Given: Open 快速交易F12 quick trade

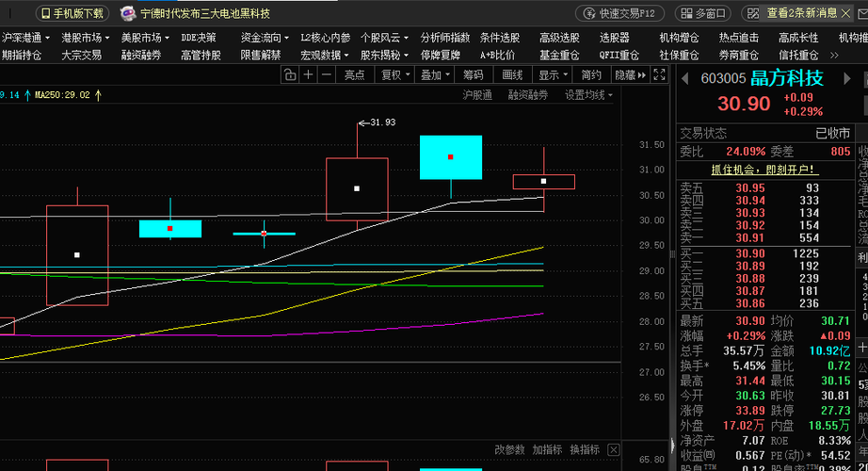Looking at the screenshot, I should click(620, 13).
